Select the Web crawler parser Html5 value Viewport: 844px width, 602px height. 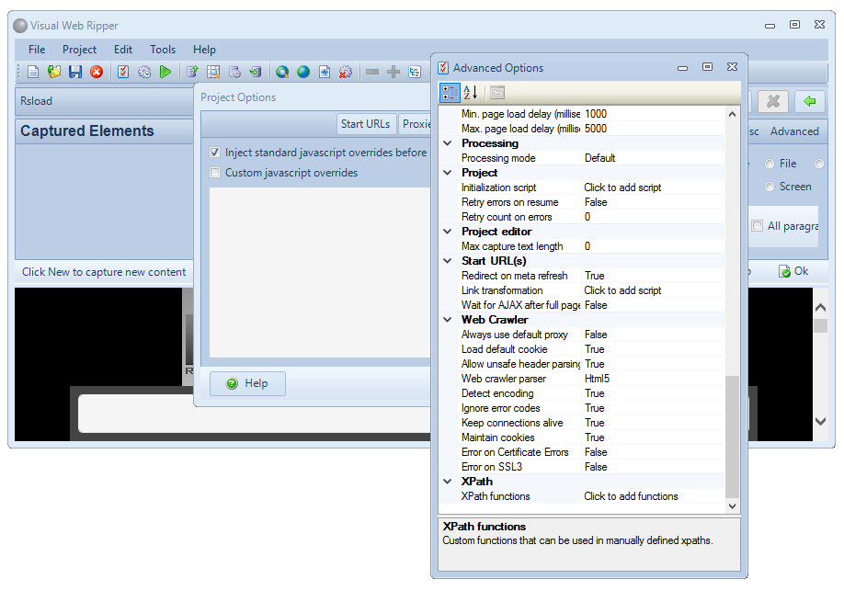653,378
